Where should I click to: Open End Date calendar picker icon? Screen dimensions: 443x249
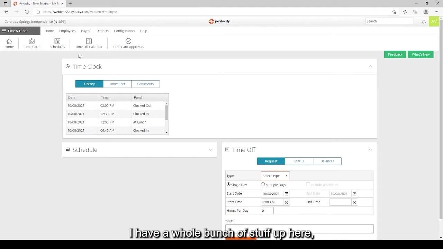pyautogui.click(x=354, y=194)
